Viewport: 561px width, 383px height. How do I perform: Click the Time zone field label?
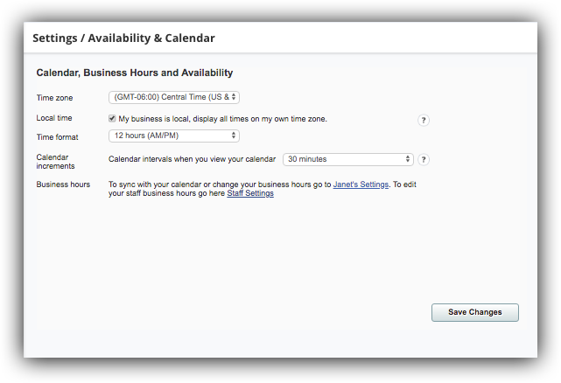[54, 98]
